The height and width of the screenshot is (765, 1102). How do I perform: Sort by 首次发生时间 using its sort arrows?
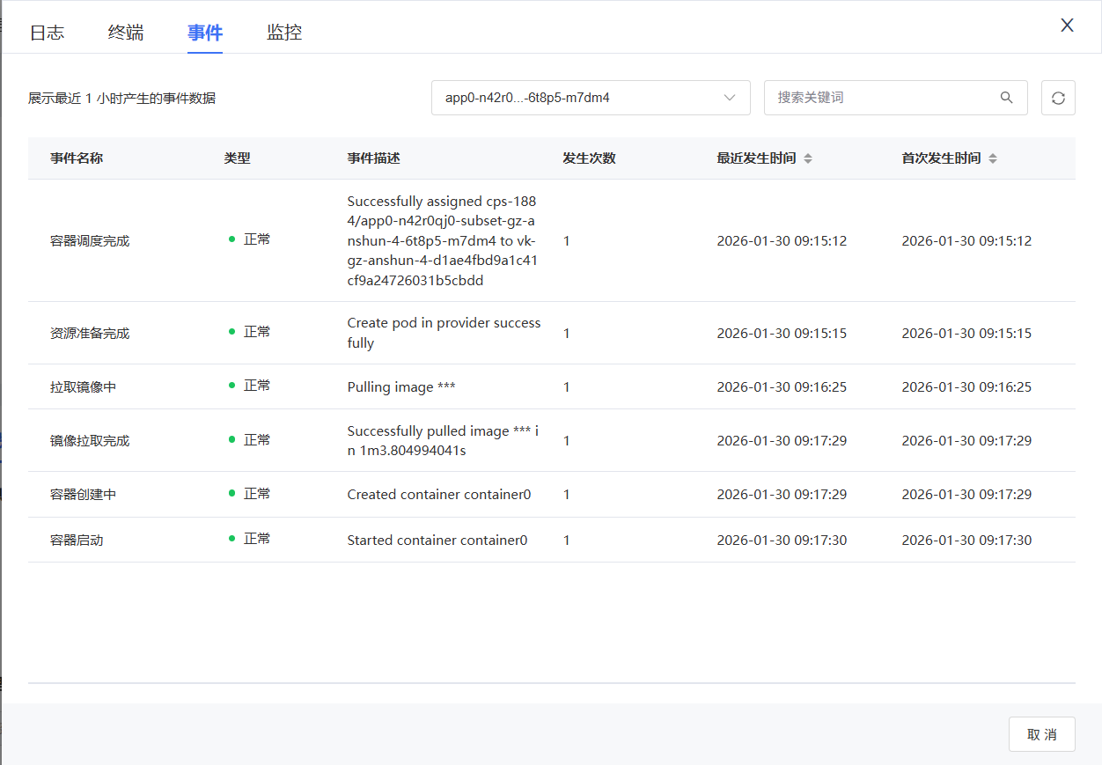[x=993, y=158]
